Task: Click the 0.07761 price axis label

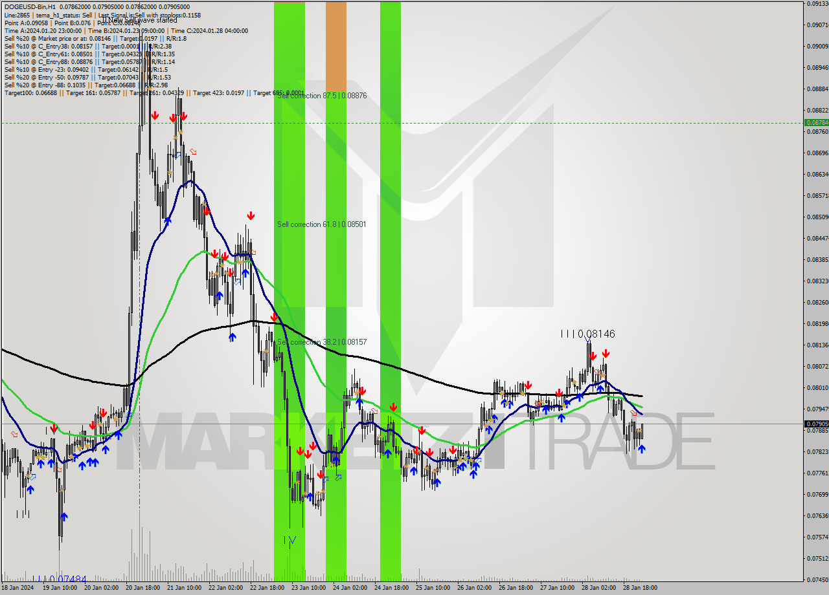Action: click(817, 473)
